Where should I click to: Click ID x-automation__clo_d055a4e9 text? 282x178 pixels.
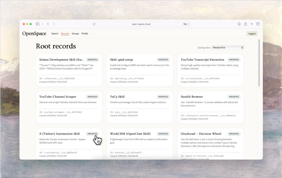pos(58,153)
